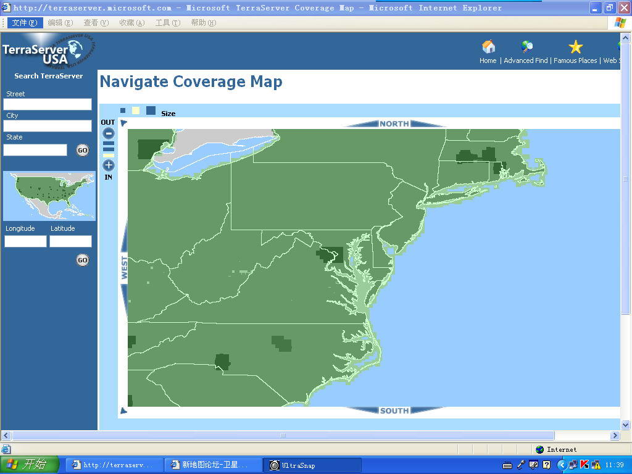Select the medium yellow map size square
The width and height of the screenshot is (632, 474).
pyautogui.click(x=136, y=111)
